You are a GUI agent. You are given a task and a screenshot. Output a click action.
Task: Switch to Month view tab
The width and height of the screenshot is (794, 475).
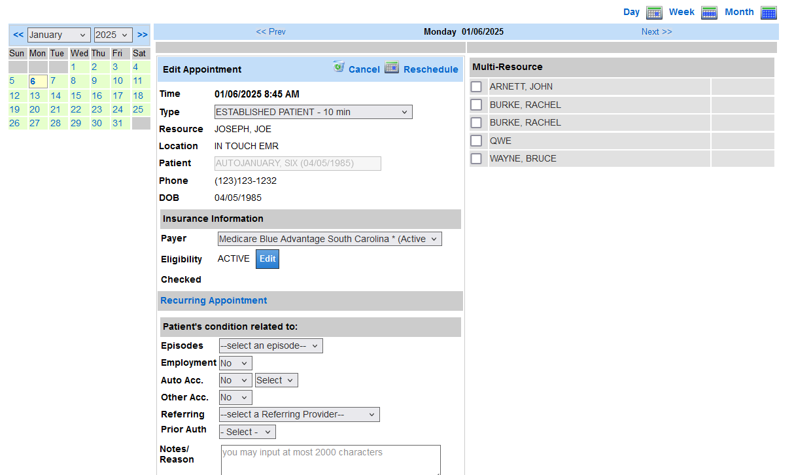[x=739, y=12]
